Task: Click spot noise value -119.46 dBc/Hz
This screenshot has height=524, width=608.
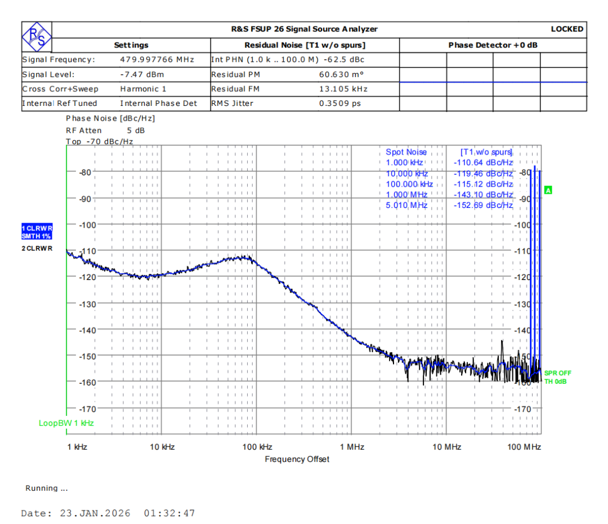Action: tap(483, 174)
